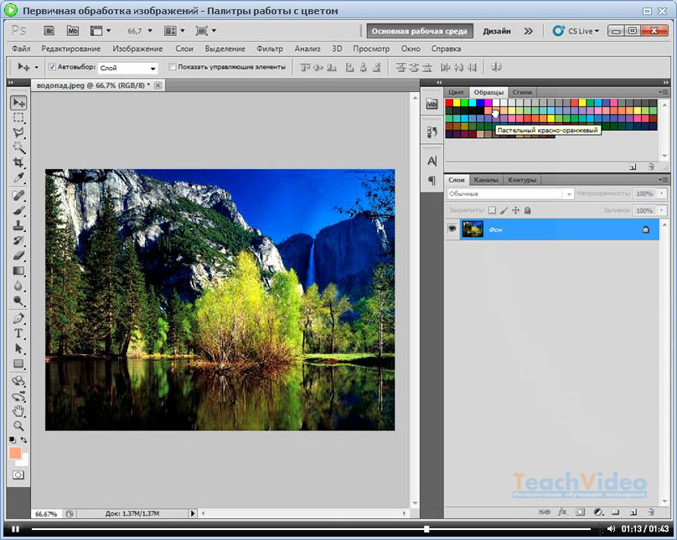Open the CS Live dropdown

click(x=576, y=31)
